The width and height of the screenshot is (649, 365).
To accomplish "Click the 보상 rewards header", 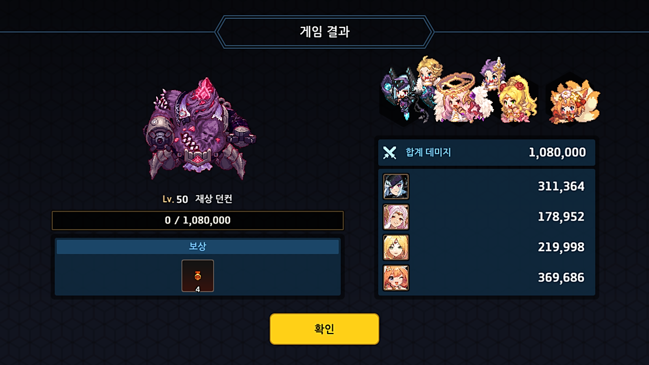I will coord(198,247).
